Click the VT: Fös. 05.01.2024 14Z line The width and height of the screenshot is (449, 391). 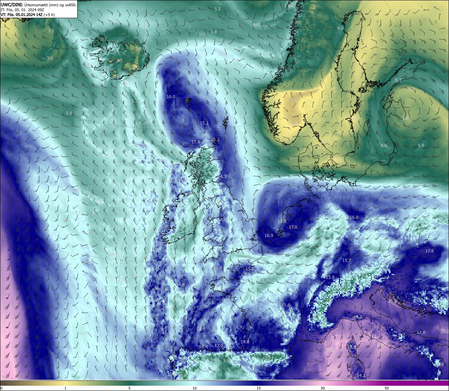28,15
